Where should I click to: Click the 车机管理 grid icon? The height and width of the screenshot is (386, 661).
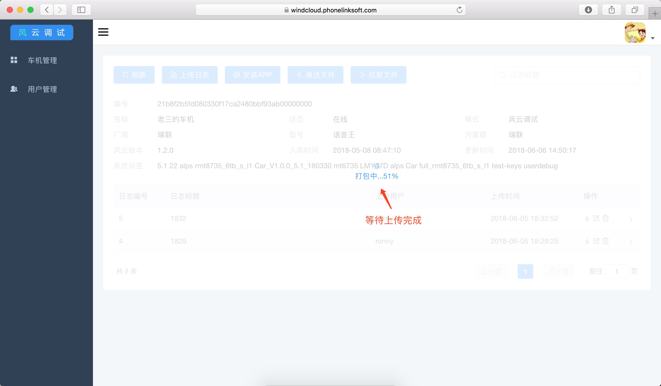click(x=14, y=60)
